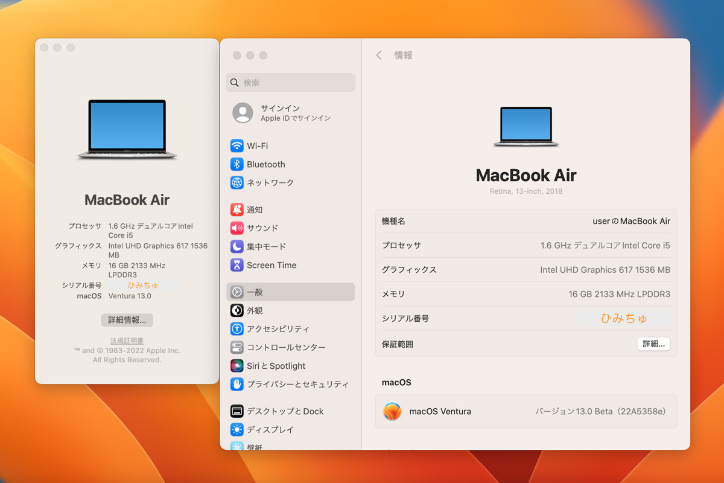Screen dimensions: 724x483
Task: Open プライバシーとセキュリティ hand icon
Action: pos(237,384)
